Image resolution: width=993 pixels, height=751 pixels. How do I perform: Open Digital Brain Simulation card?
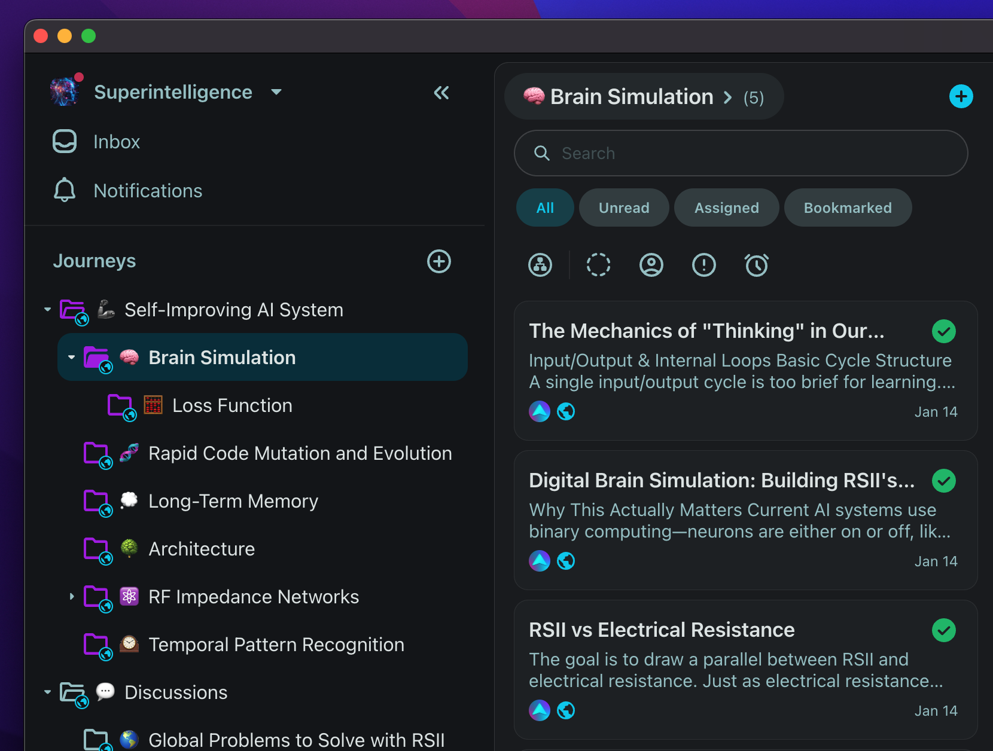coord(746,520)
